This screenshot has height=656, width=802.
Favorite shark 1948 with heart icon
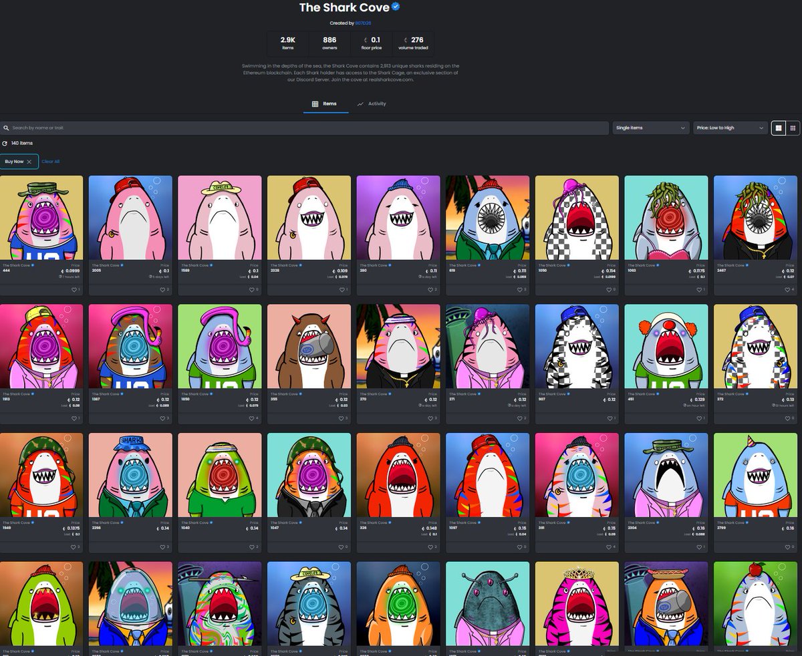72,547
